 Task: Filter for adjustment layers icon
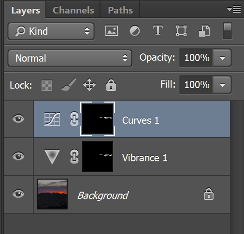[x=135, y=31]
